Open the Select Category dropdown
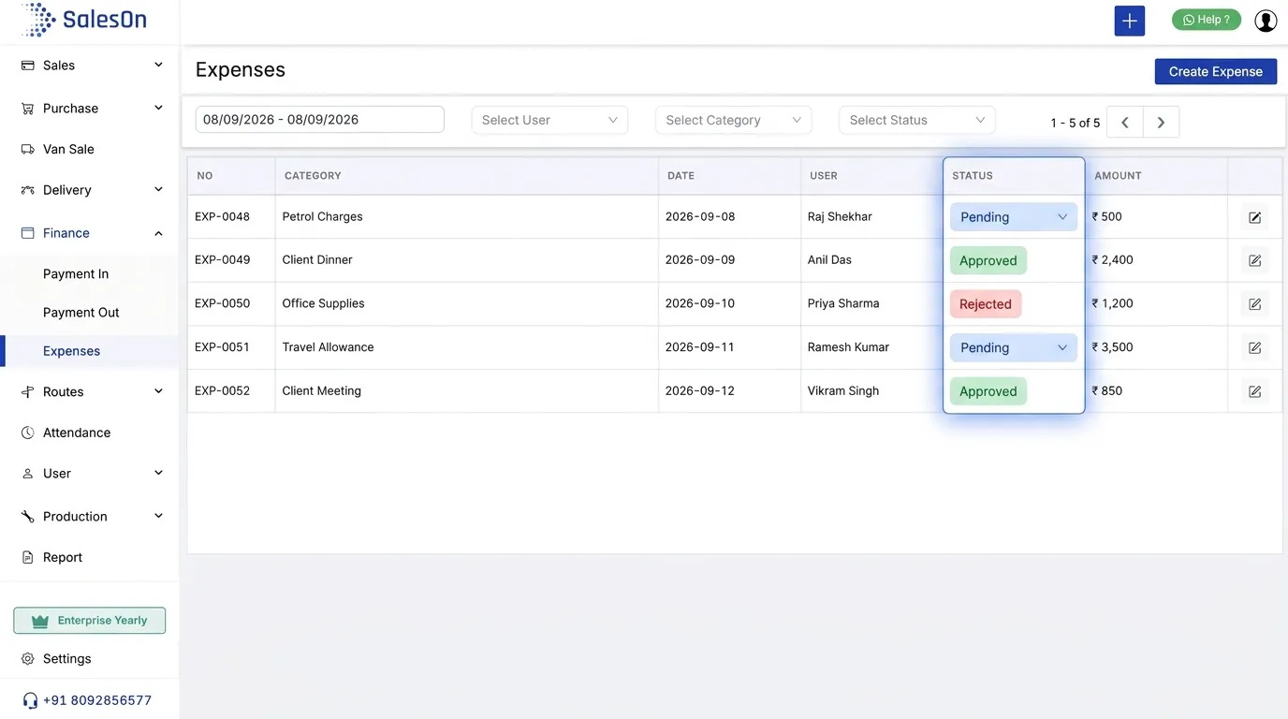Screen dimensions: 1288x719 (x=733, y=120)
